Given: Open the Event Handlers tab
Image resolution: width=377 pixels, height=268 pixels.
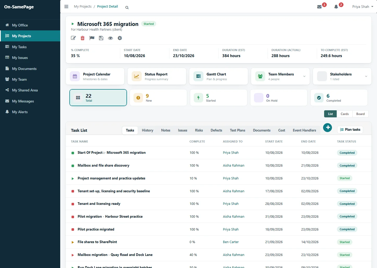Looking at the screenshot, I should pos(304,130).
